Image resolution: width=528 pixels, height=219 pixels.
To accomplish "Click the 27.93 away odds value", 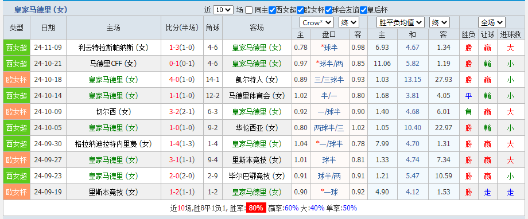I will point(444,80).
